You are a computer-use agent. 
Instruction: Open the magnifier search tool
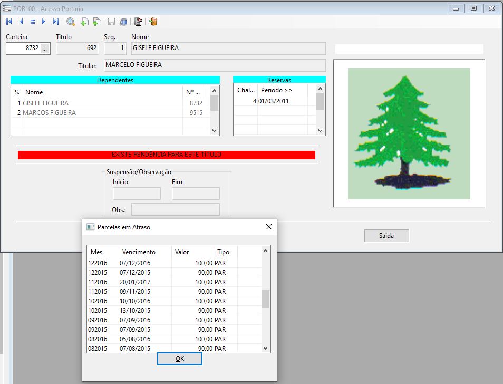70,22
